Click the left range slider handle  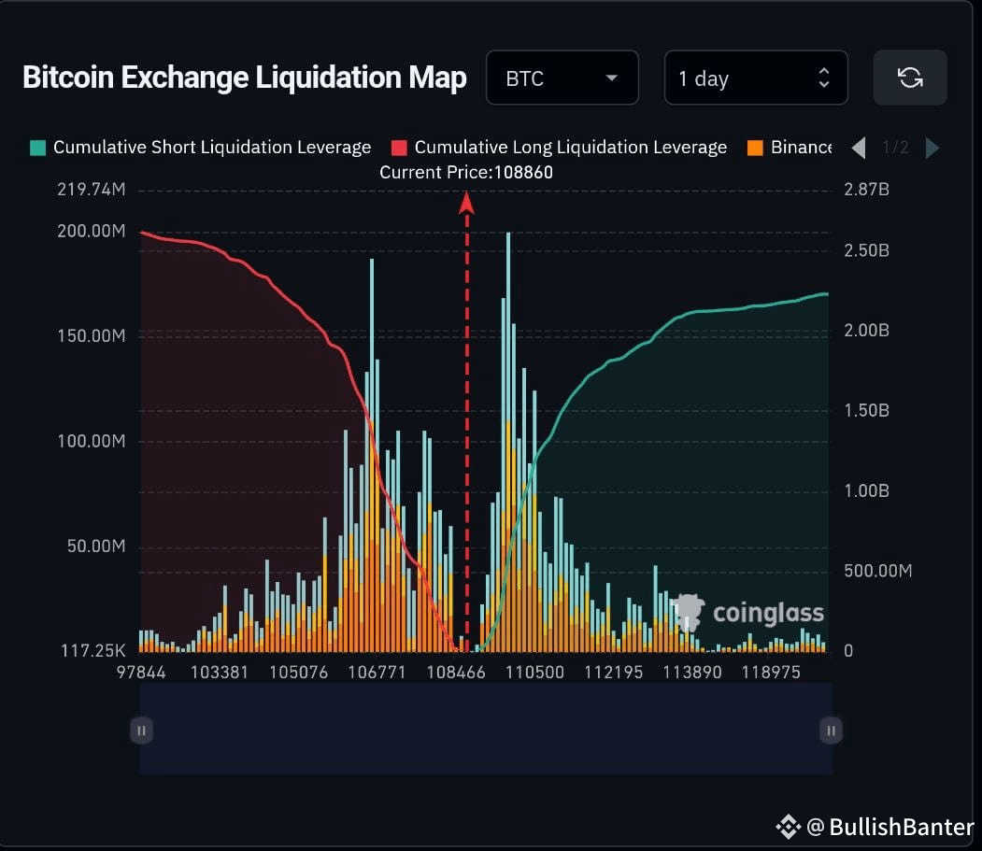(141, 730)
